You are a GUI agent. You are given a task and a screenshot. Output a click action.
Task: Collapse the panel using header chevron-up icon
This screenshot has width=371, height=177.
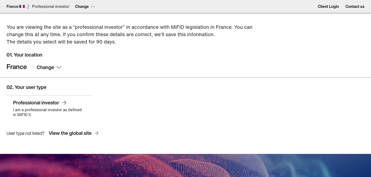click(93, 7)
